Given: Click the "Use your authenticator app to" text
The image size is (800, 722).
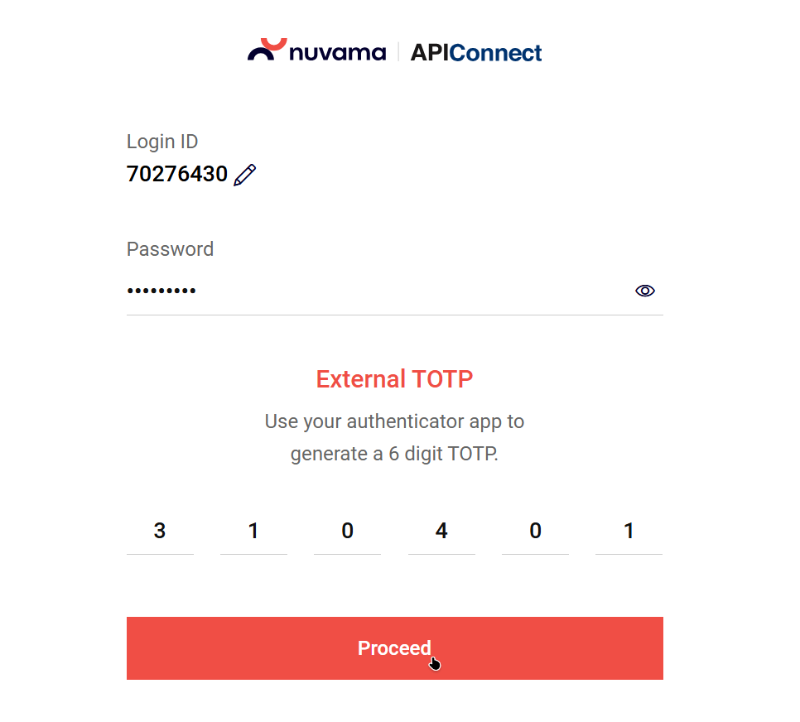Looking at the screenshot, I should pos(394,421).
